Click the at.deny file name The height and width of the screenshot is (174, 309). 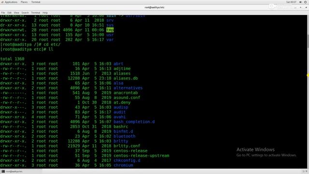coord(122,102)
